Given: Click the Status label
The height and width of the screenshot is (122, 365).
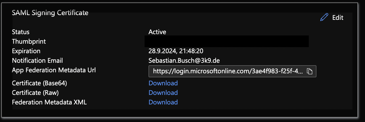Looking at the screenshot, I should coord(21,32).
